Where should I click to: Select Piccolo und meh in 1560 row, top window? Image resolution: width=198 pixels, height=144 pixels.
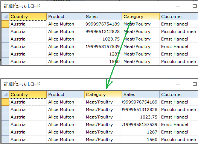(178, 61)
